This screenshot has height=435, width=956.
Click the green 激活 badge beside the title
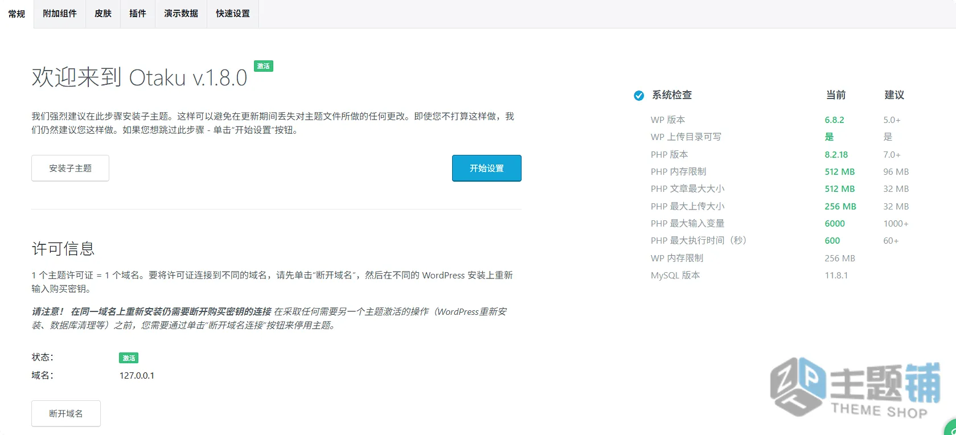[264, 66]
